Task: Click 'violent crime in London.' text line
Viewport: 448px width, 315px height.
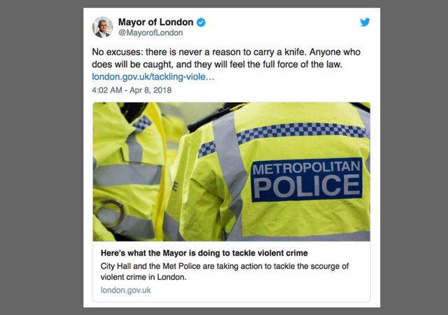Action: (143, 277)
